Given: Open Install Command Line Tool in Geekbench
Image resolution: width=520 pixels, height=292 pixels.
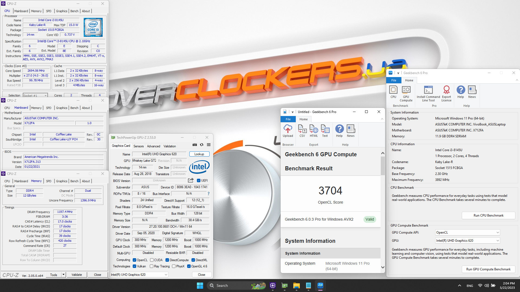Looking at the screenshot, I should tap(428, 94).
